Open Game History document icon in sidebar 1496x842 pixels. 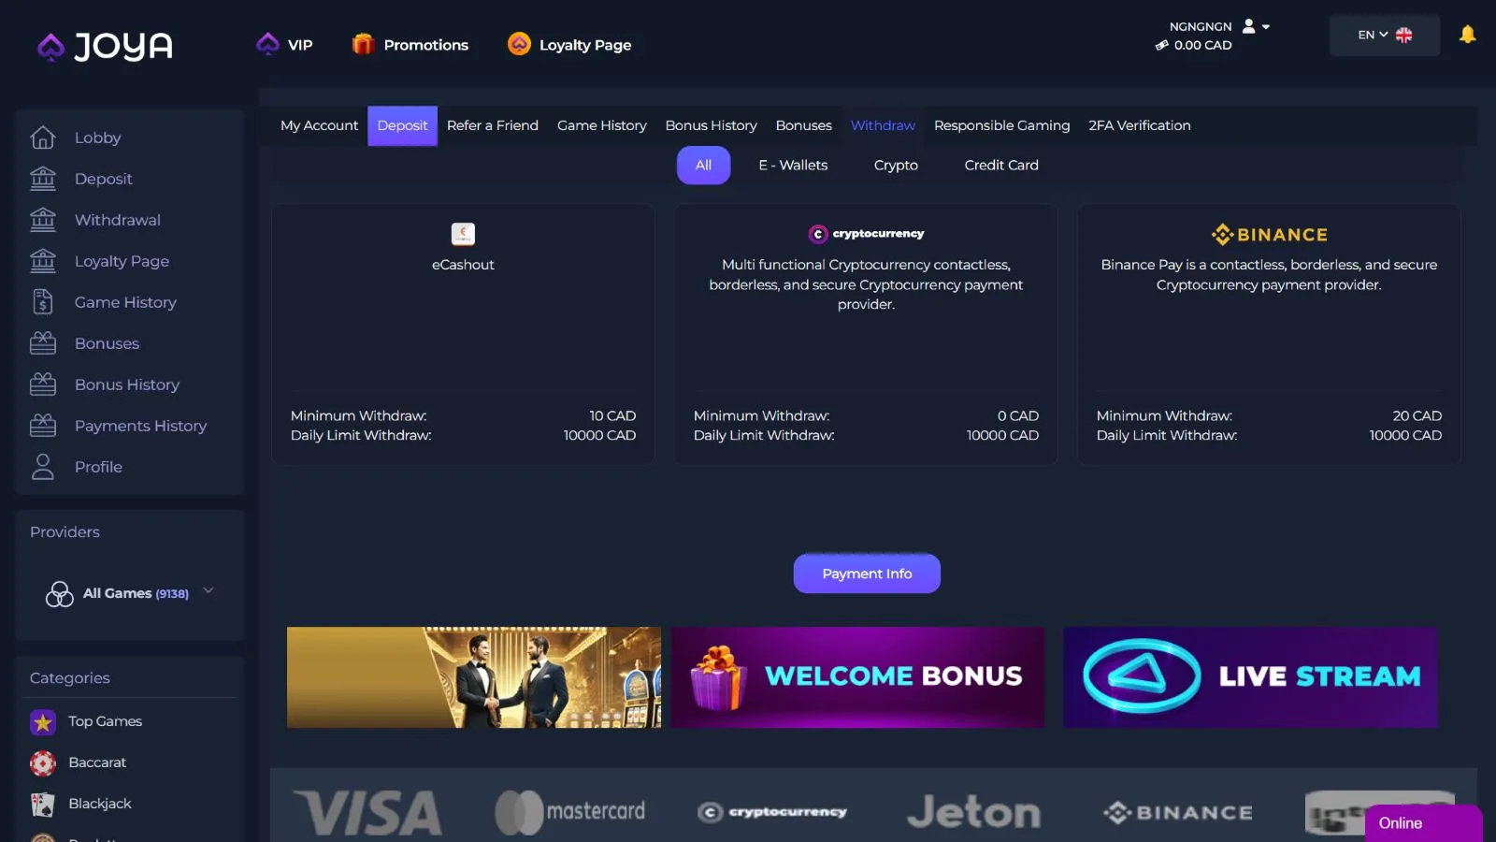pyautogui.click(x=43, y=302)
